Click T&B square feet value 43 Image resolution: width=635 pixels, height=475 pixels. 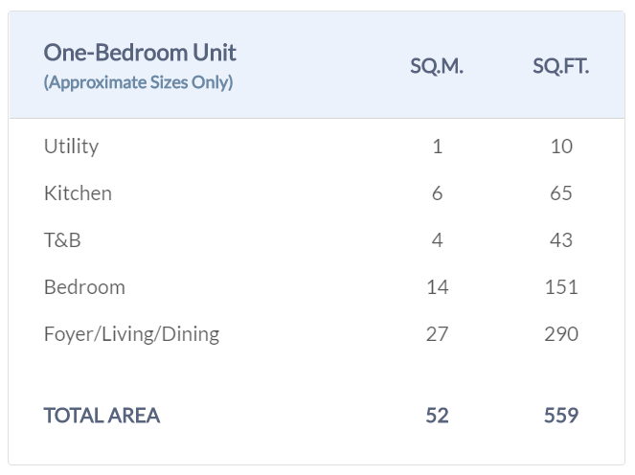[x=561, y=240]
